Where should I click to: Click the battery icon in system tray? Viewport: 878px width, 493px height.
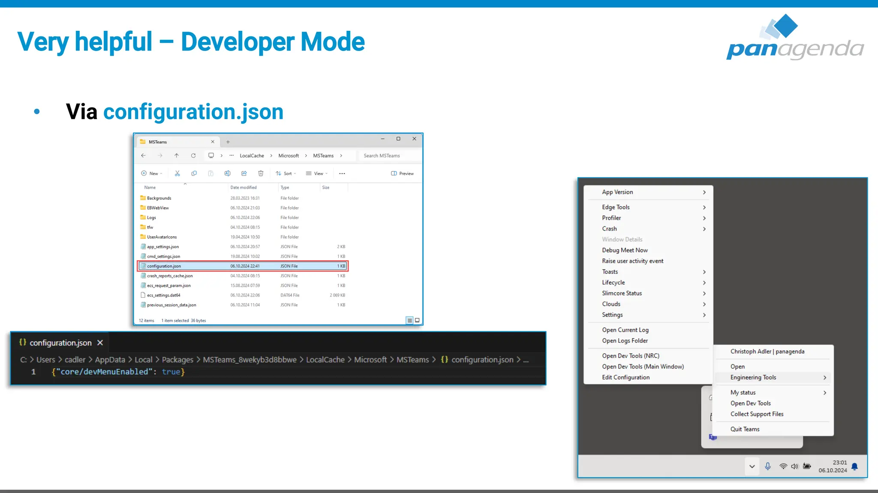807,466
